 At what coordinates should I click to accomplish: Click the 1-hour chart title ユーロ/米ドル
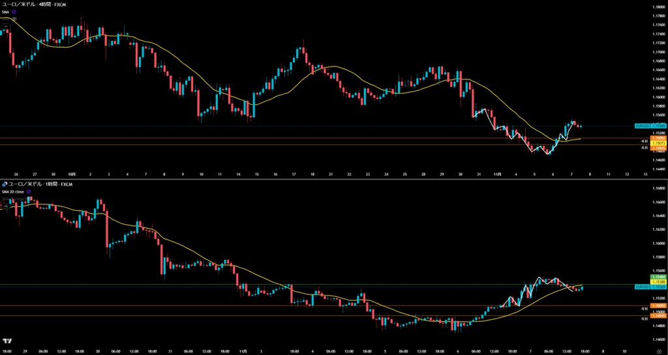coord(24,184)
